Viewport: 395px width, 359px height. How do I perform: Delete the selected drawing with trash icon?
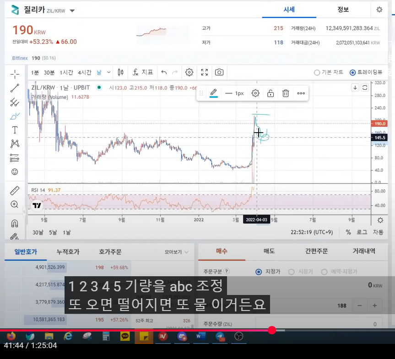286,93
